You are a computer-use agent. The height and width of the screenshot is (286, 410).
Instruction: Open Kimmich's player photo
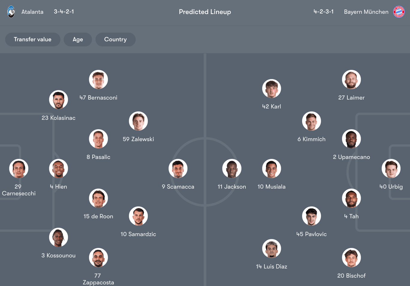tap(311, 121)
